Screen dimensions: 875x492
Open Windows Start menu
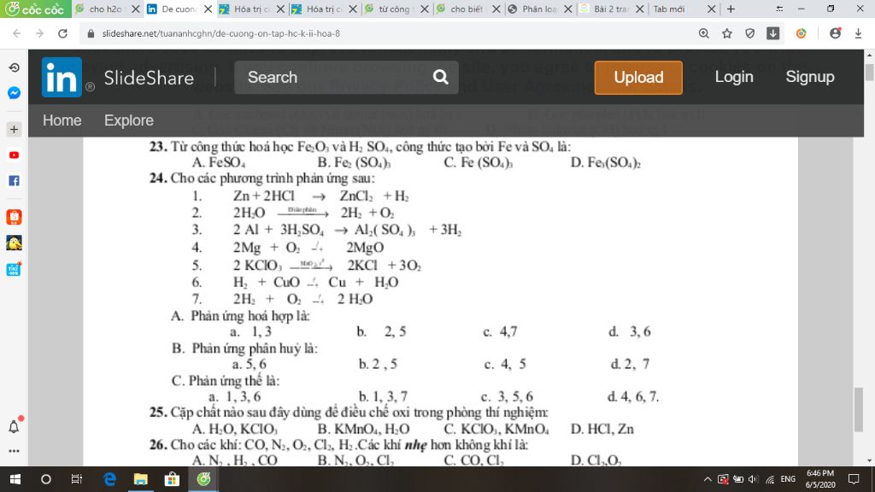[15, 479]
